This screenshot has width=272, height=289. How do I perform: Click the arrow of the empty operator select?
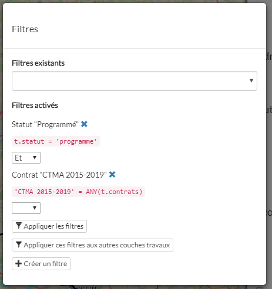click(35, 208)
